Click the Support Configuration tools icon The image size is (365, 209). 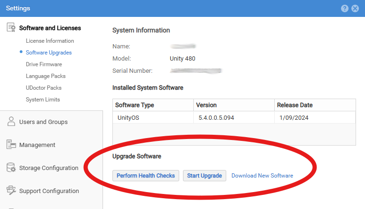(11, 190)
